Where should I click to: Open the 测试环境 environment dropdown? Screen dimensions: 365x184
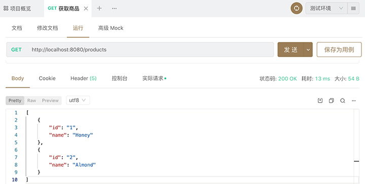pyautogui.click(x=326, y=9)
